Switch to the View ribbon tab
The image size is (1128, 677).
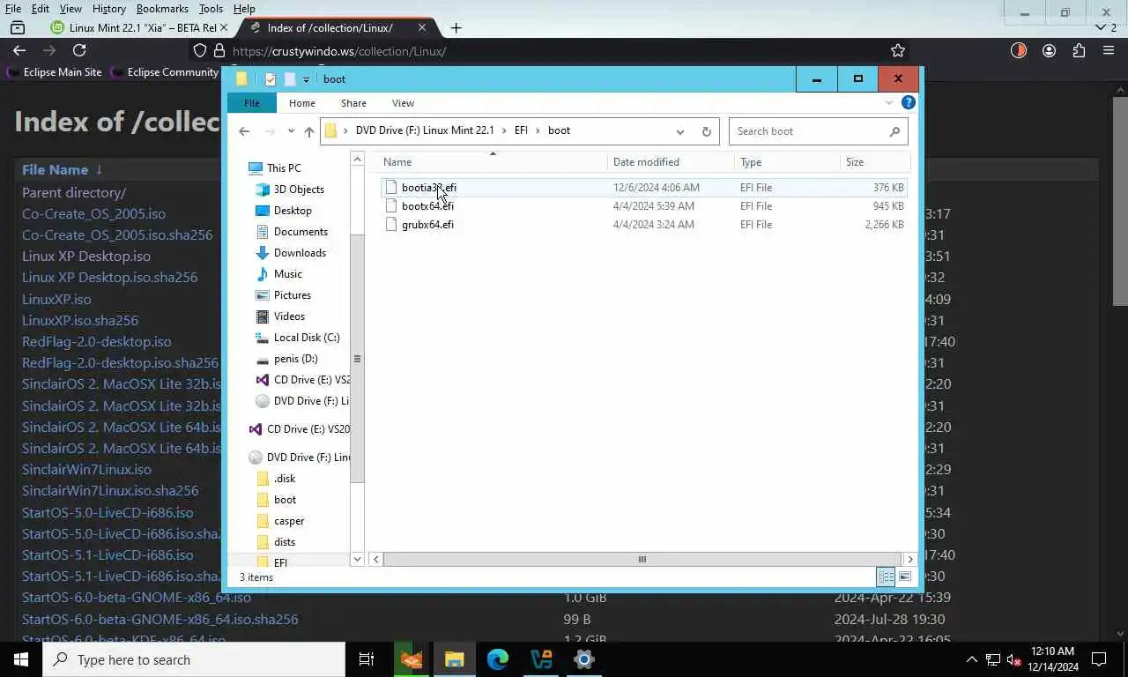[x=403, y=103]
